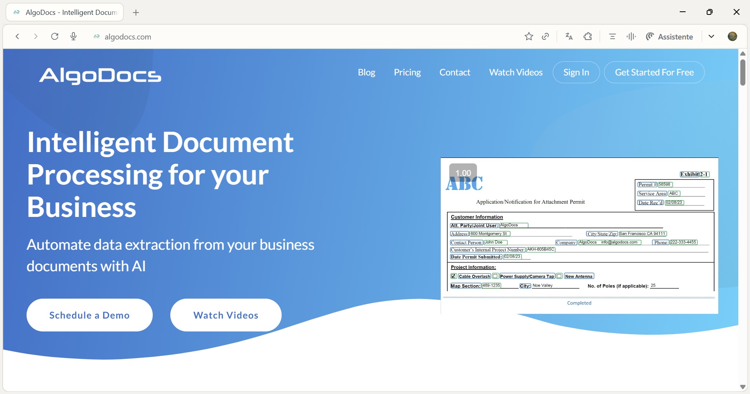Click the Schedule a Demo button
The width and height of the screenshot is (750, 394).
click(89, 315)
